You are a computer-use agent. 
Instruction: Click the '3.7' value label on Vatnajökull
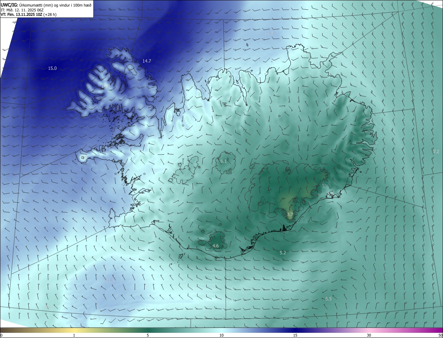pyautogui.click(x=290, y=215)
